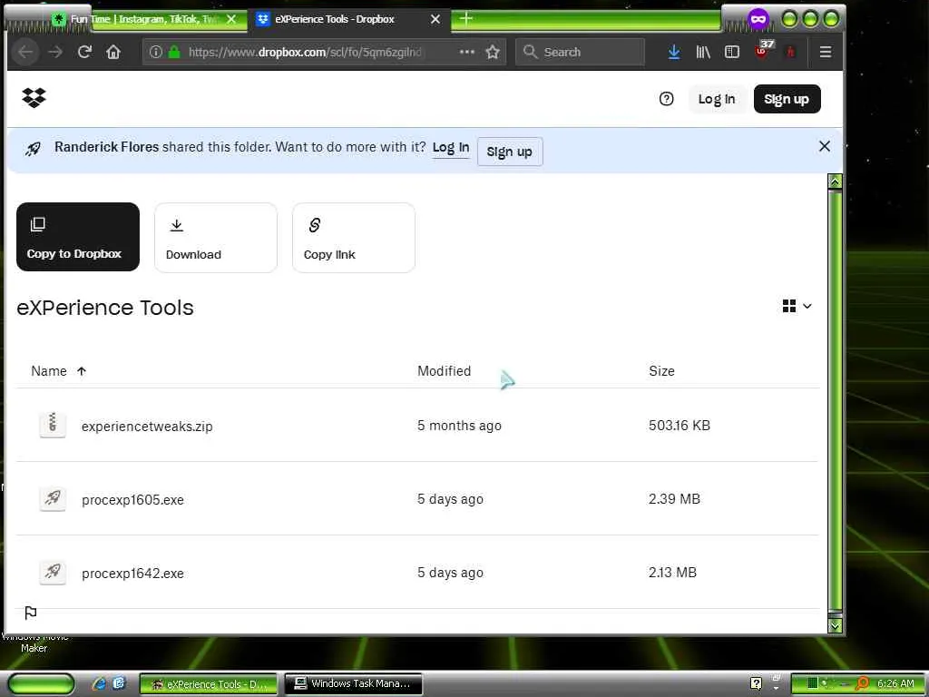929x697 pixels.
Task: Click the second quick launch icon in the taskbar
Action: point(119,682)
